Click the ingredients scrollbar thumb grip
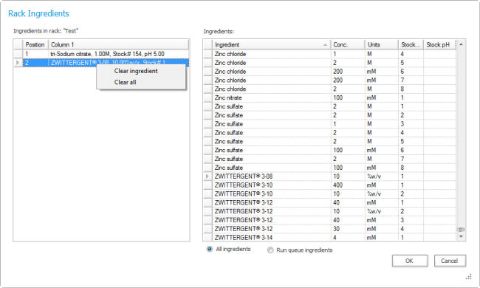Image resolution: width=480 pixels, height=288 pixels. coord(461,229)
